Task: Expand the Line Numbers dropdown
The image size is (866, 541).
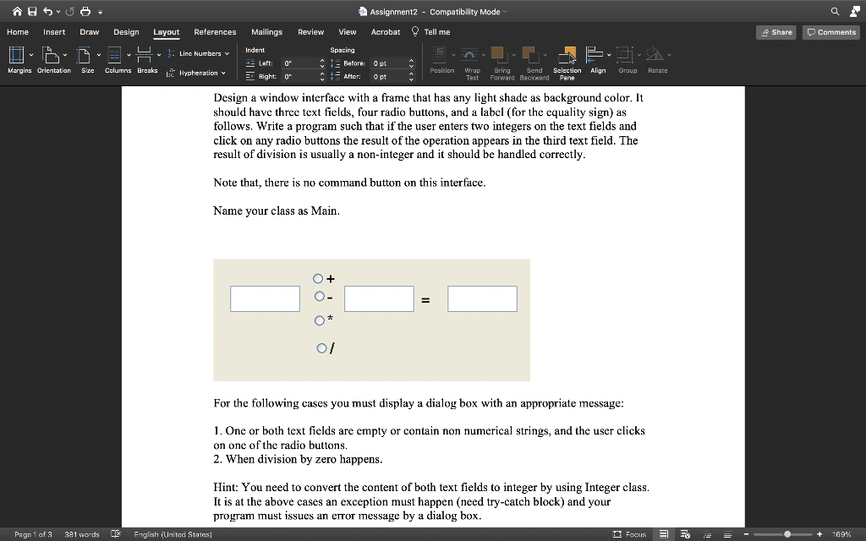Action: click(x=227, y=53)
